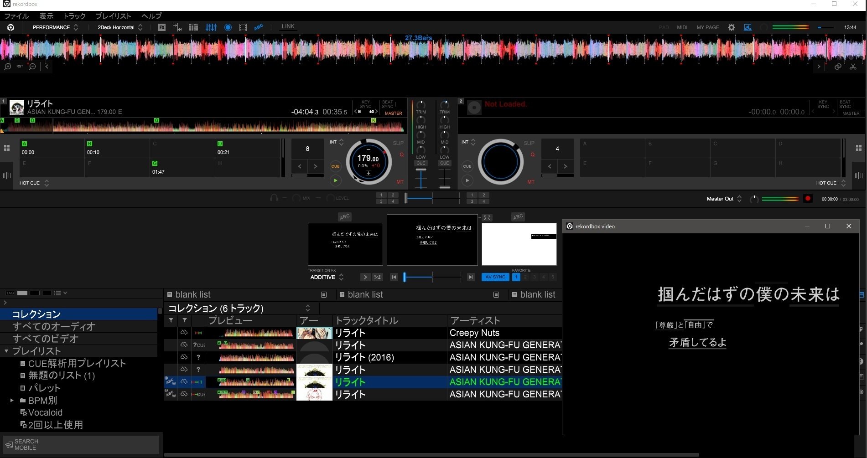Toggle the recording panel circle icon

coord(228,27)
